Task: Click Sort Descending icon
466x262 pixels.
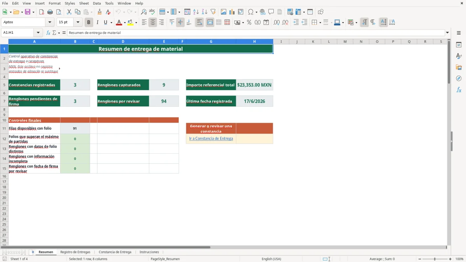Action: (x=205, y=12)
